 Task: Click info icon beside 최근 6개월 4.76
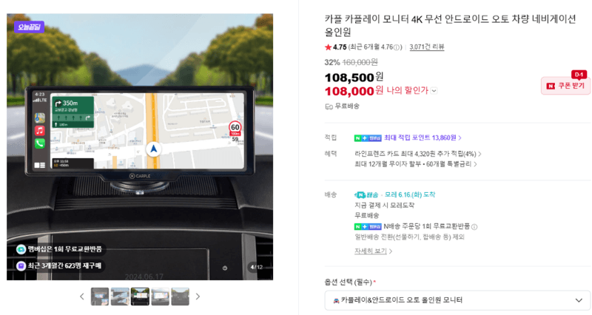tap(396, 47)
